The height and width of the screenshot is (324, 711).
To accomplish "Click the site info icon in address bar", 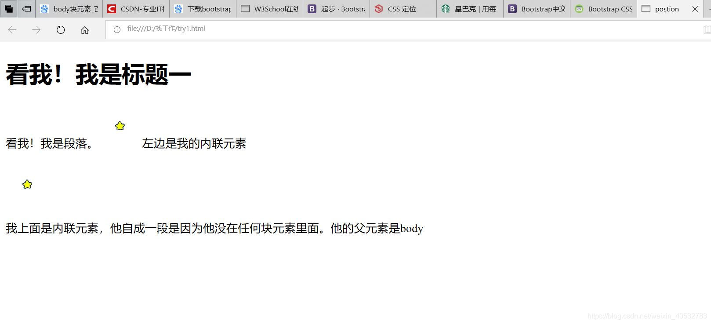I will [117, 29].
